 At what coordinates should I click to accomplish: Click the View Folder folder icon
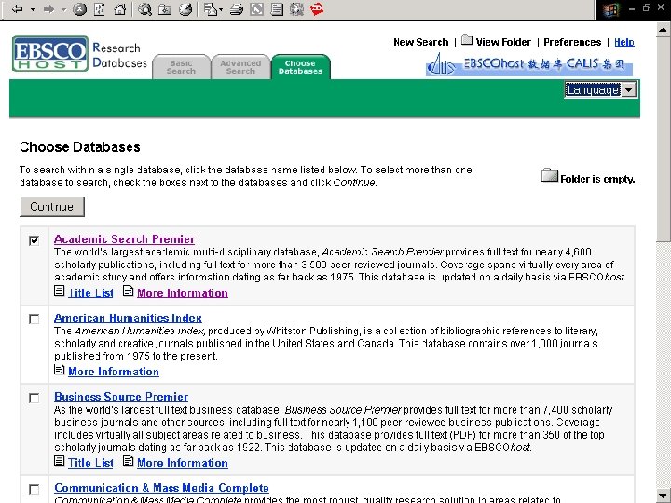point(467,41)
